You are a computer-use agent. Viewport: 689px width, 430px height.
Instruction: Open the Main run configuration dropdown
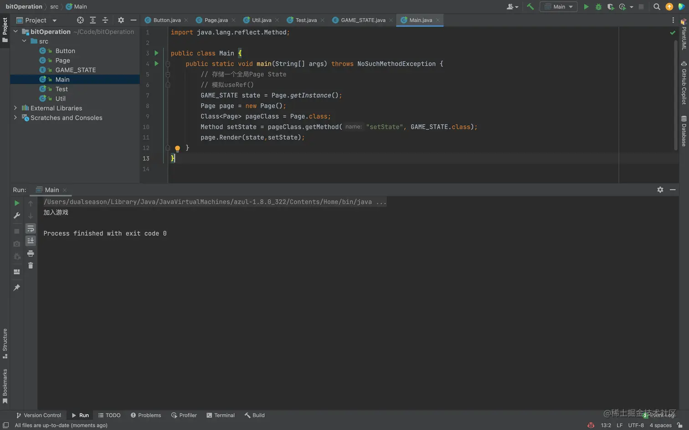[559, 7]
